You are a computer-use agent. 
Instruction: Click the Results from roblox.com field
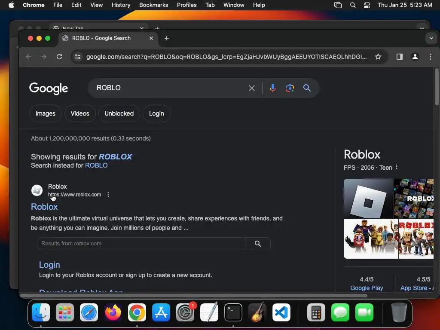coord(141,244)
